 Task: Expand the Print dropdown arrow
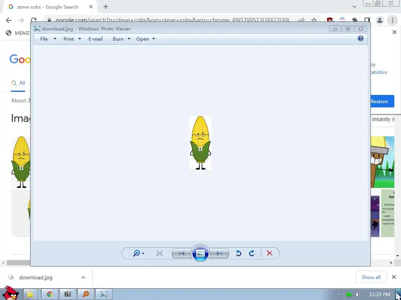(x=79, y=39)
